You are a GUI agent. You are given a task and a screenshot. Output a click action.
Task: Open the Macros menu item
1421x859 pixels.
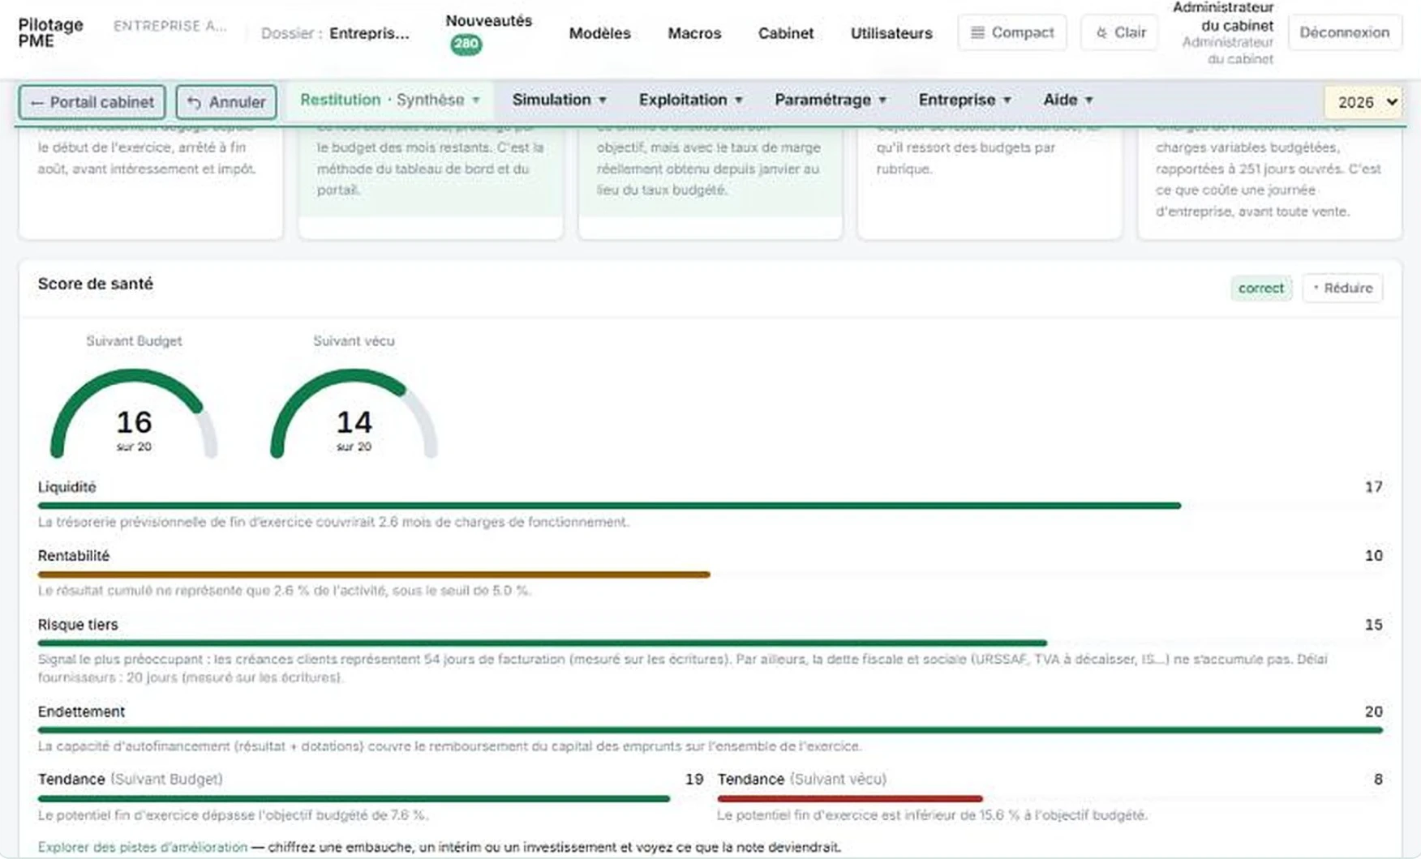click(694, 33)
